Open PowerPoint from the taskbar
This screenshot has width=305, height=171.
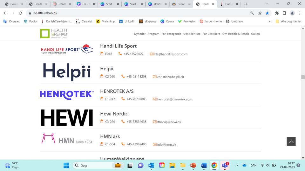click(193, 165)
